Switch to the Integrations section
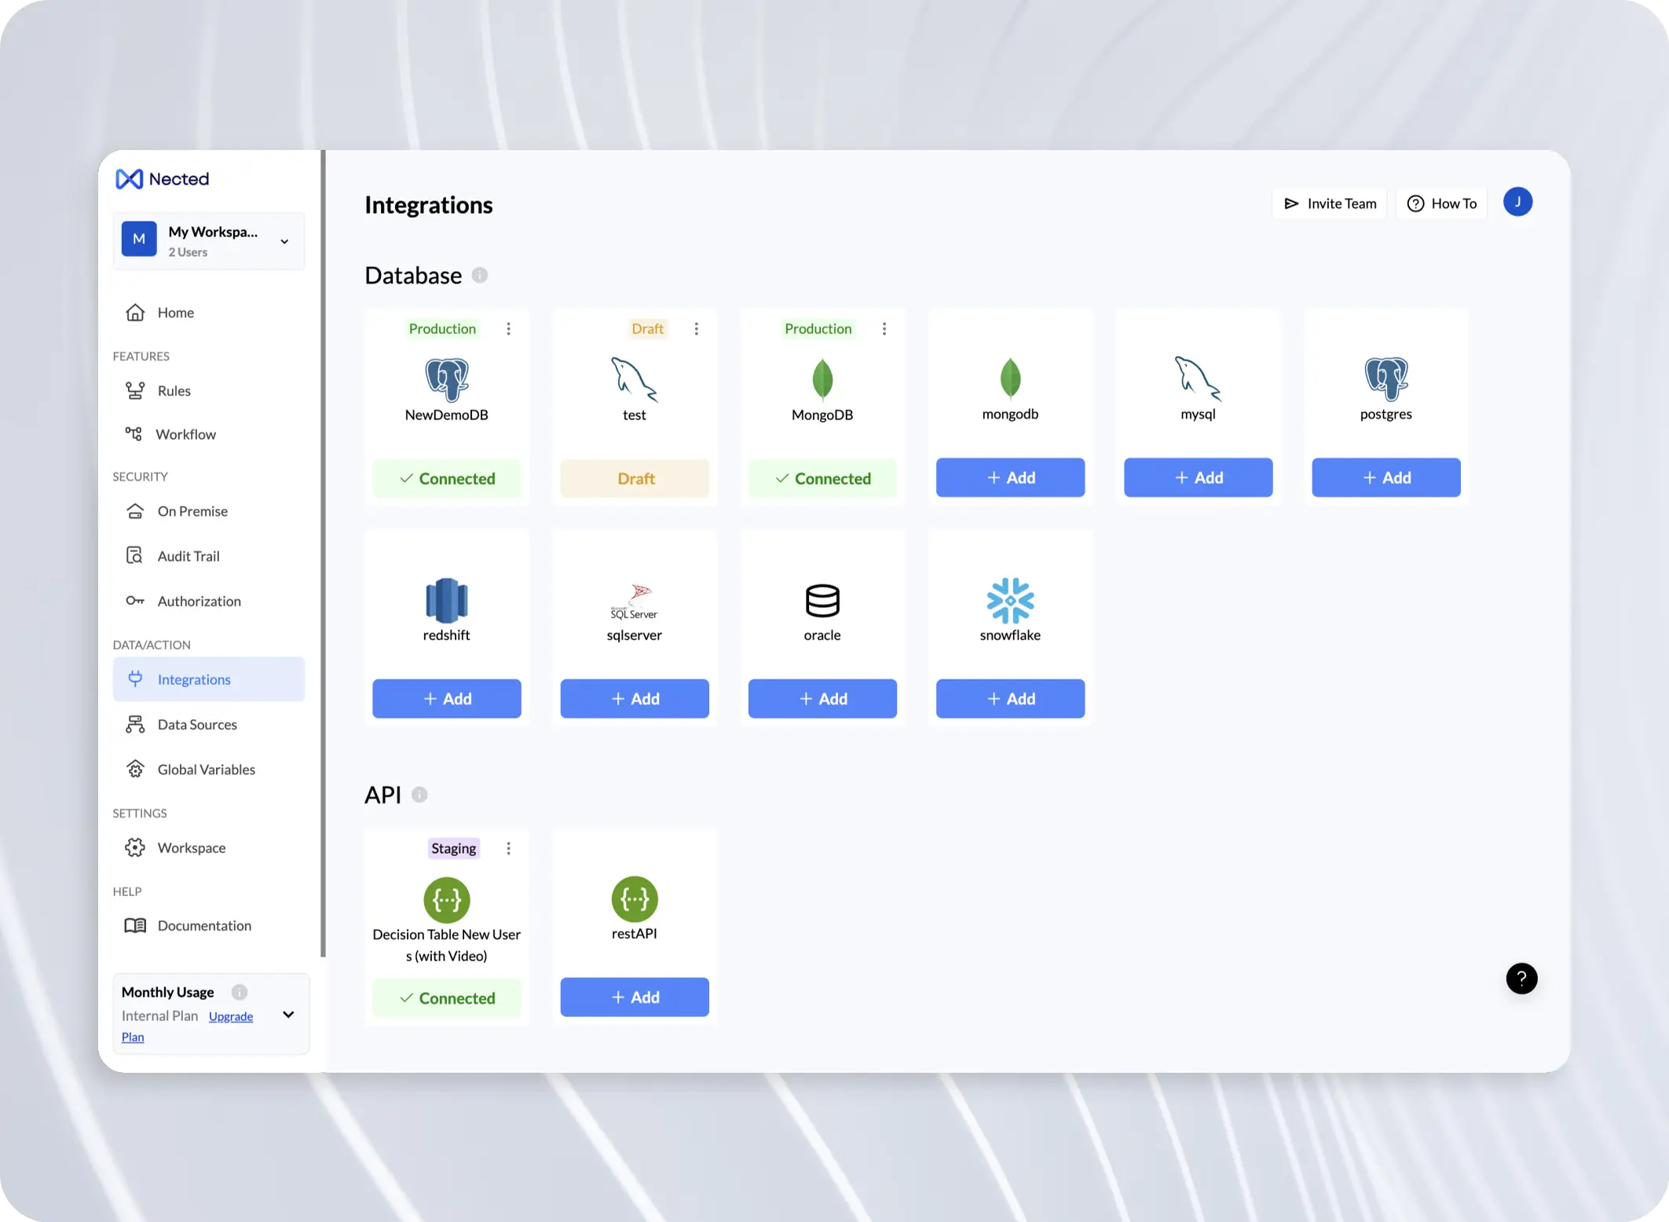The image size is (1669, 1222). pos(193,679)
